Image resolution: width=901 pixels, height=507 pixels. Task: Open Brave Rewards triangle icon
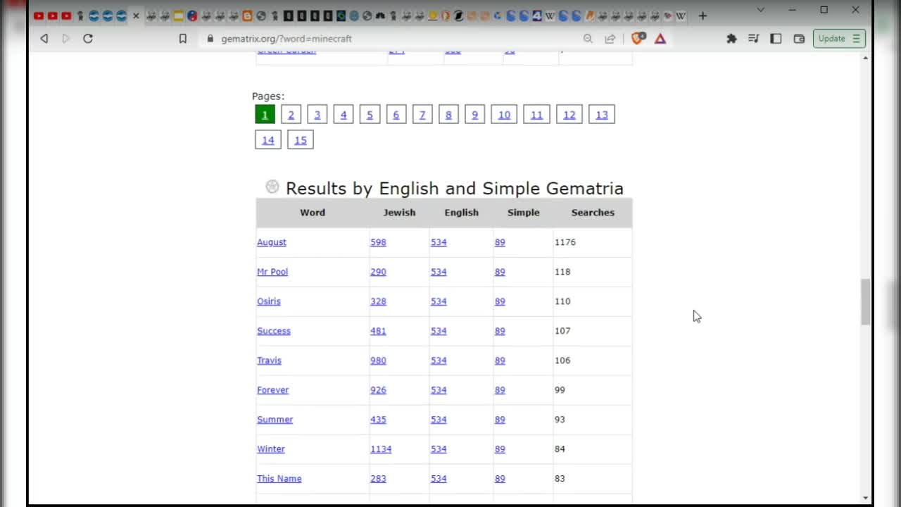tap(660, 39)
